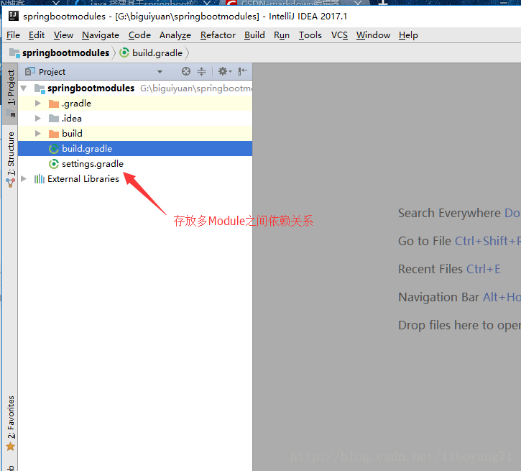The image size is (521, 471).
Task: Click the Gradle icon beside build.gradle
Action: pyautogui.click(x=53, y=149)
